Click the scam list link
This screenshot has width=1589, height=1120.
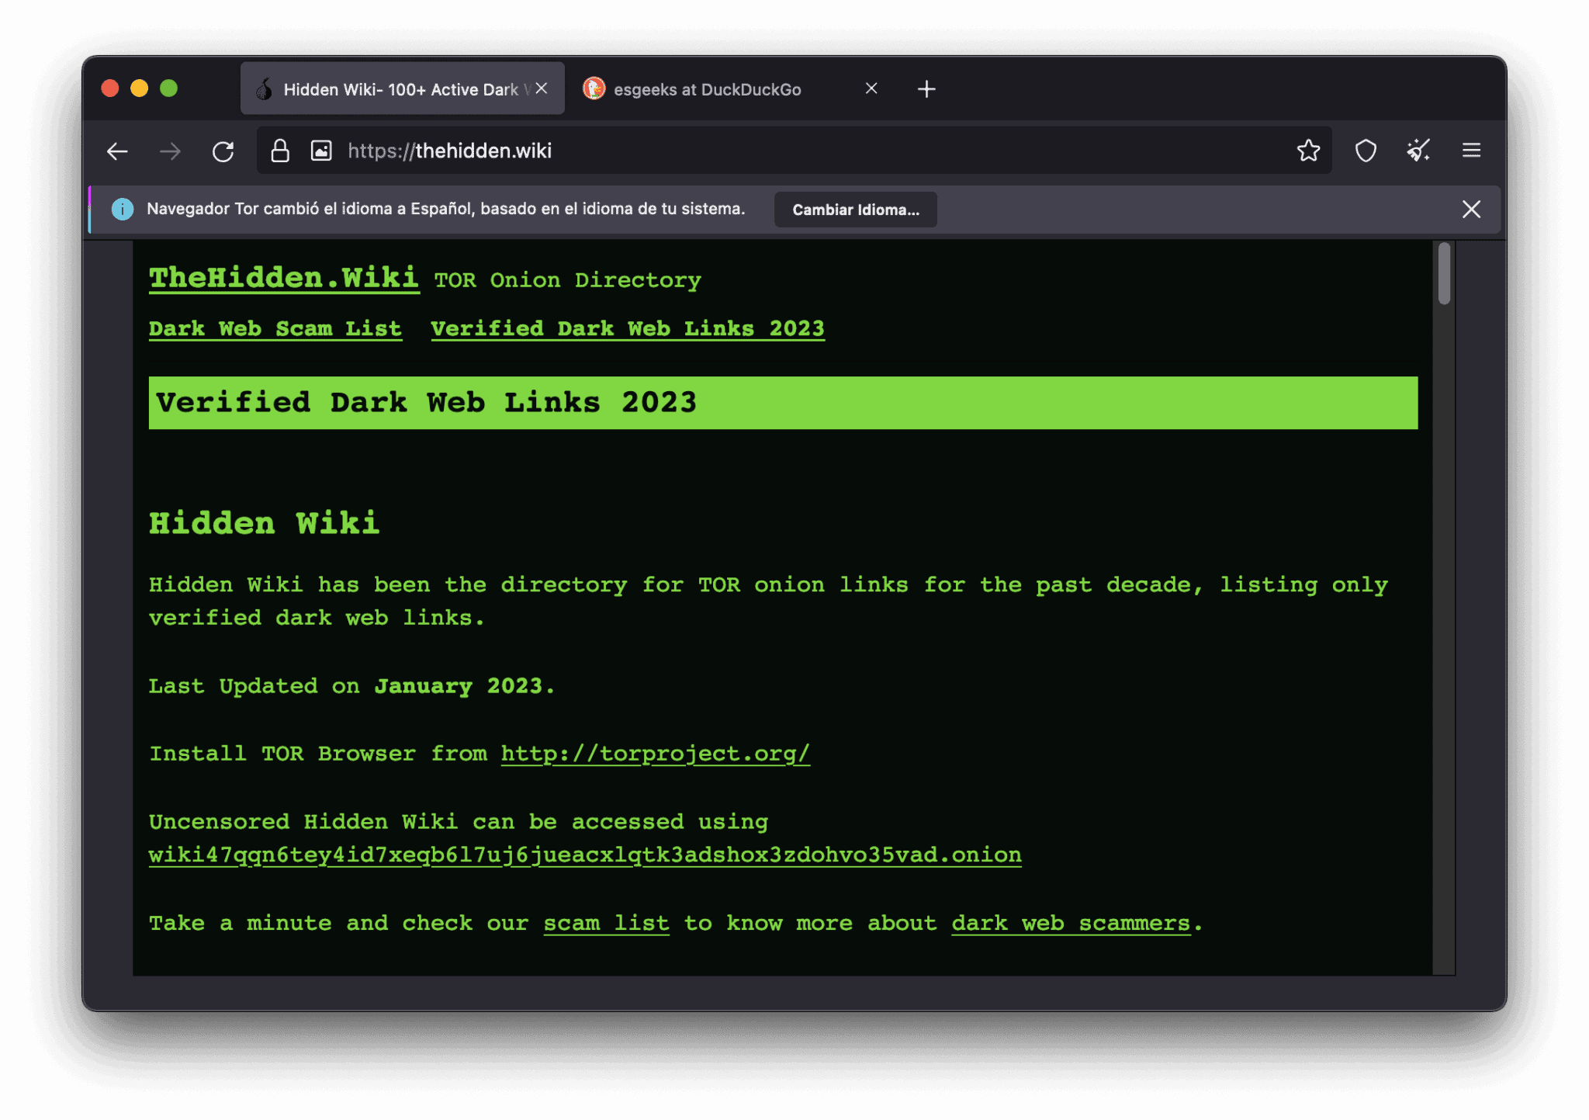point(606,924)
